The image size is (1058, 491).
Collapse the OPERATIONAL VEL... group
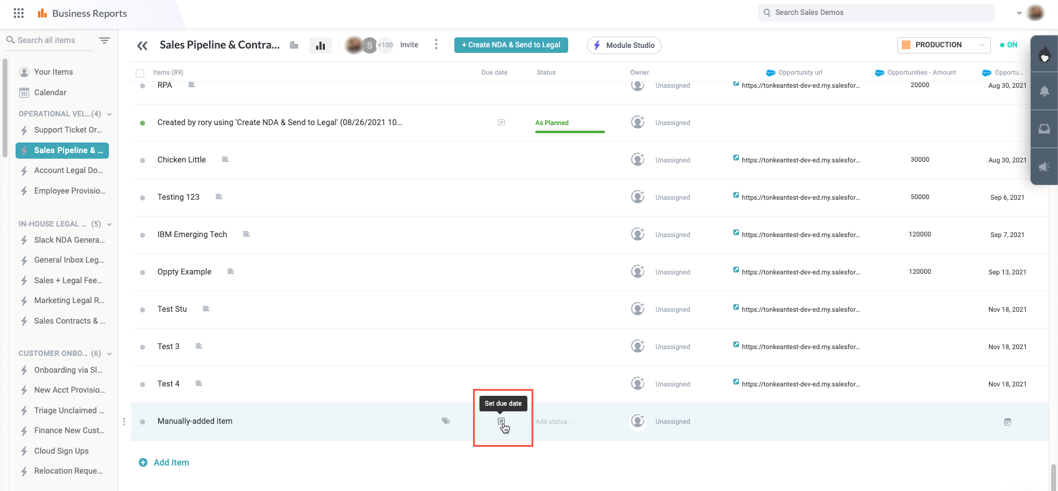110,114
